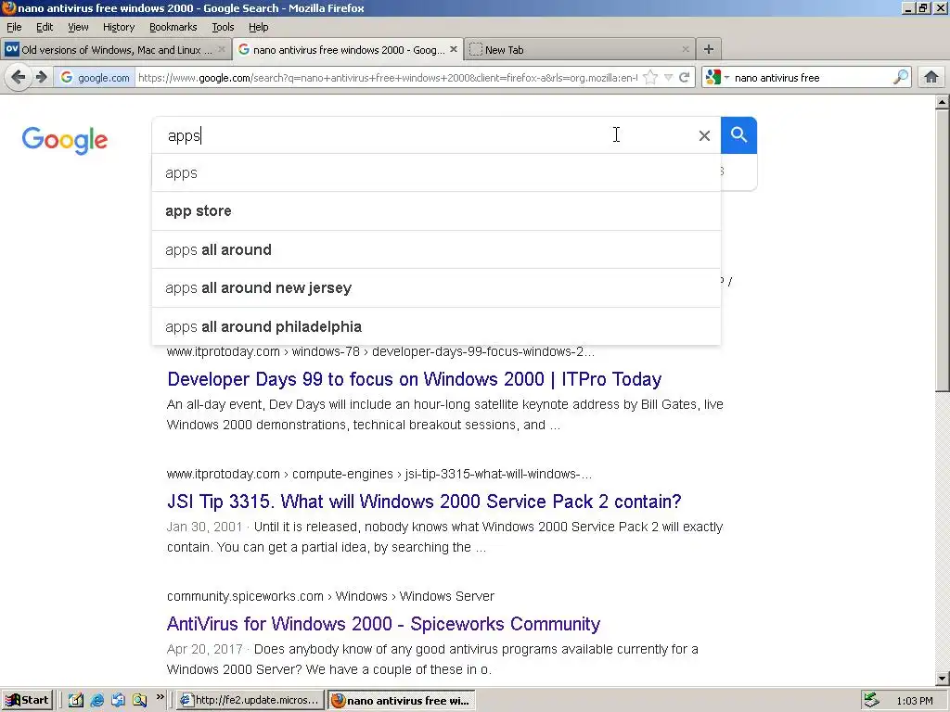This screenshot has height=712, width=950.
Task: Click the blue Google search button
Action: (x=738, y=134)
